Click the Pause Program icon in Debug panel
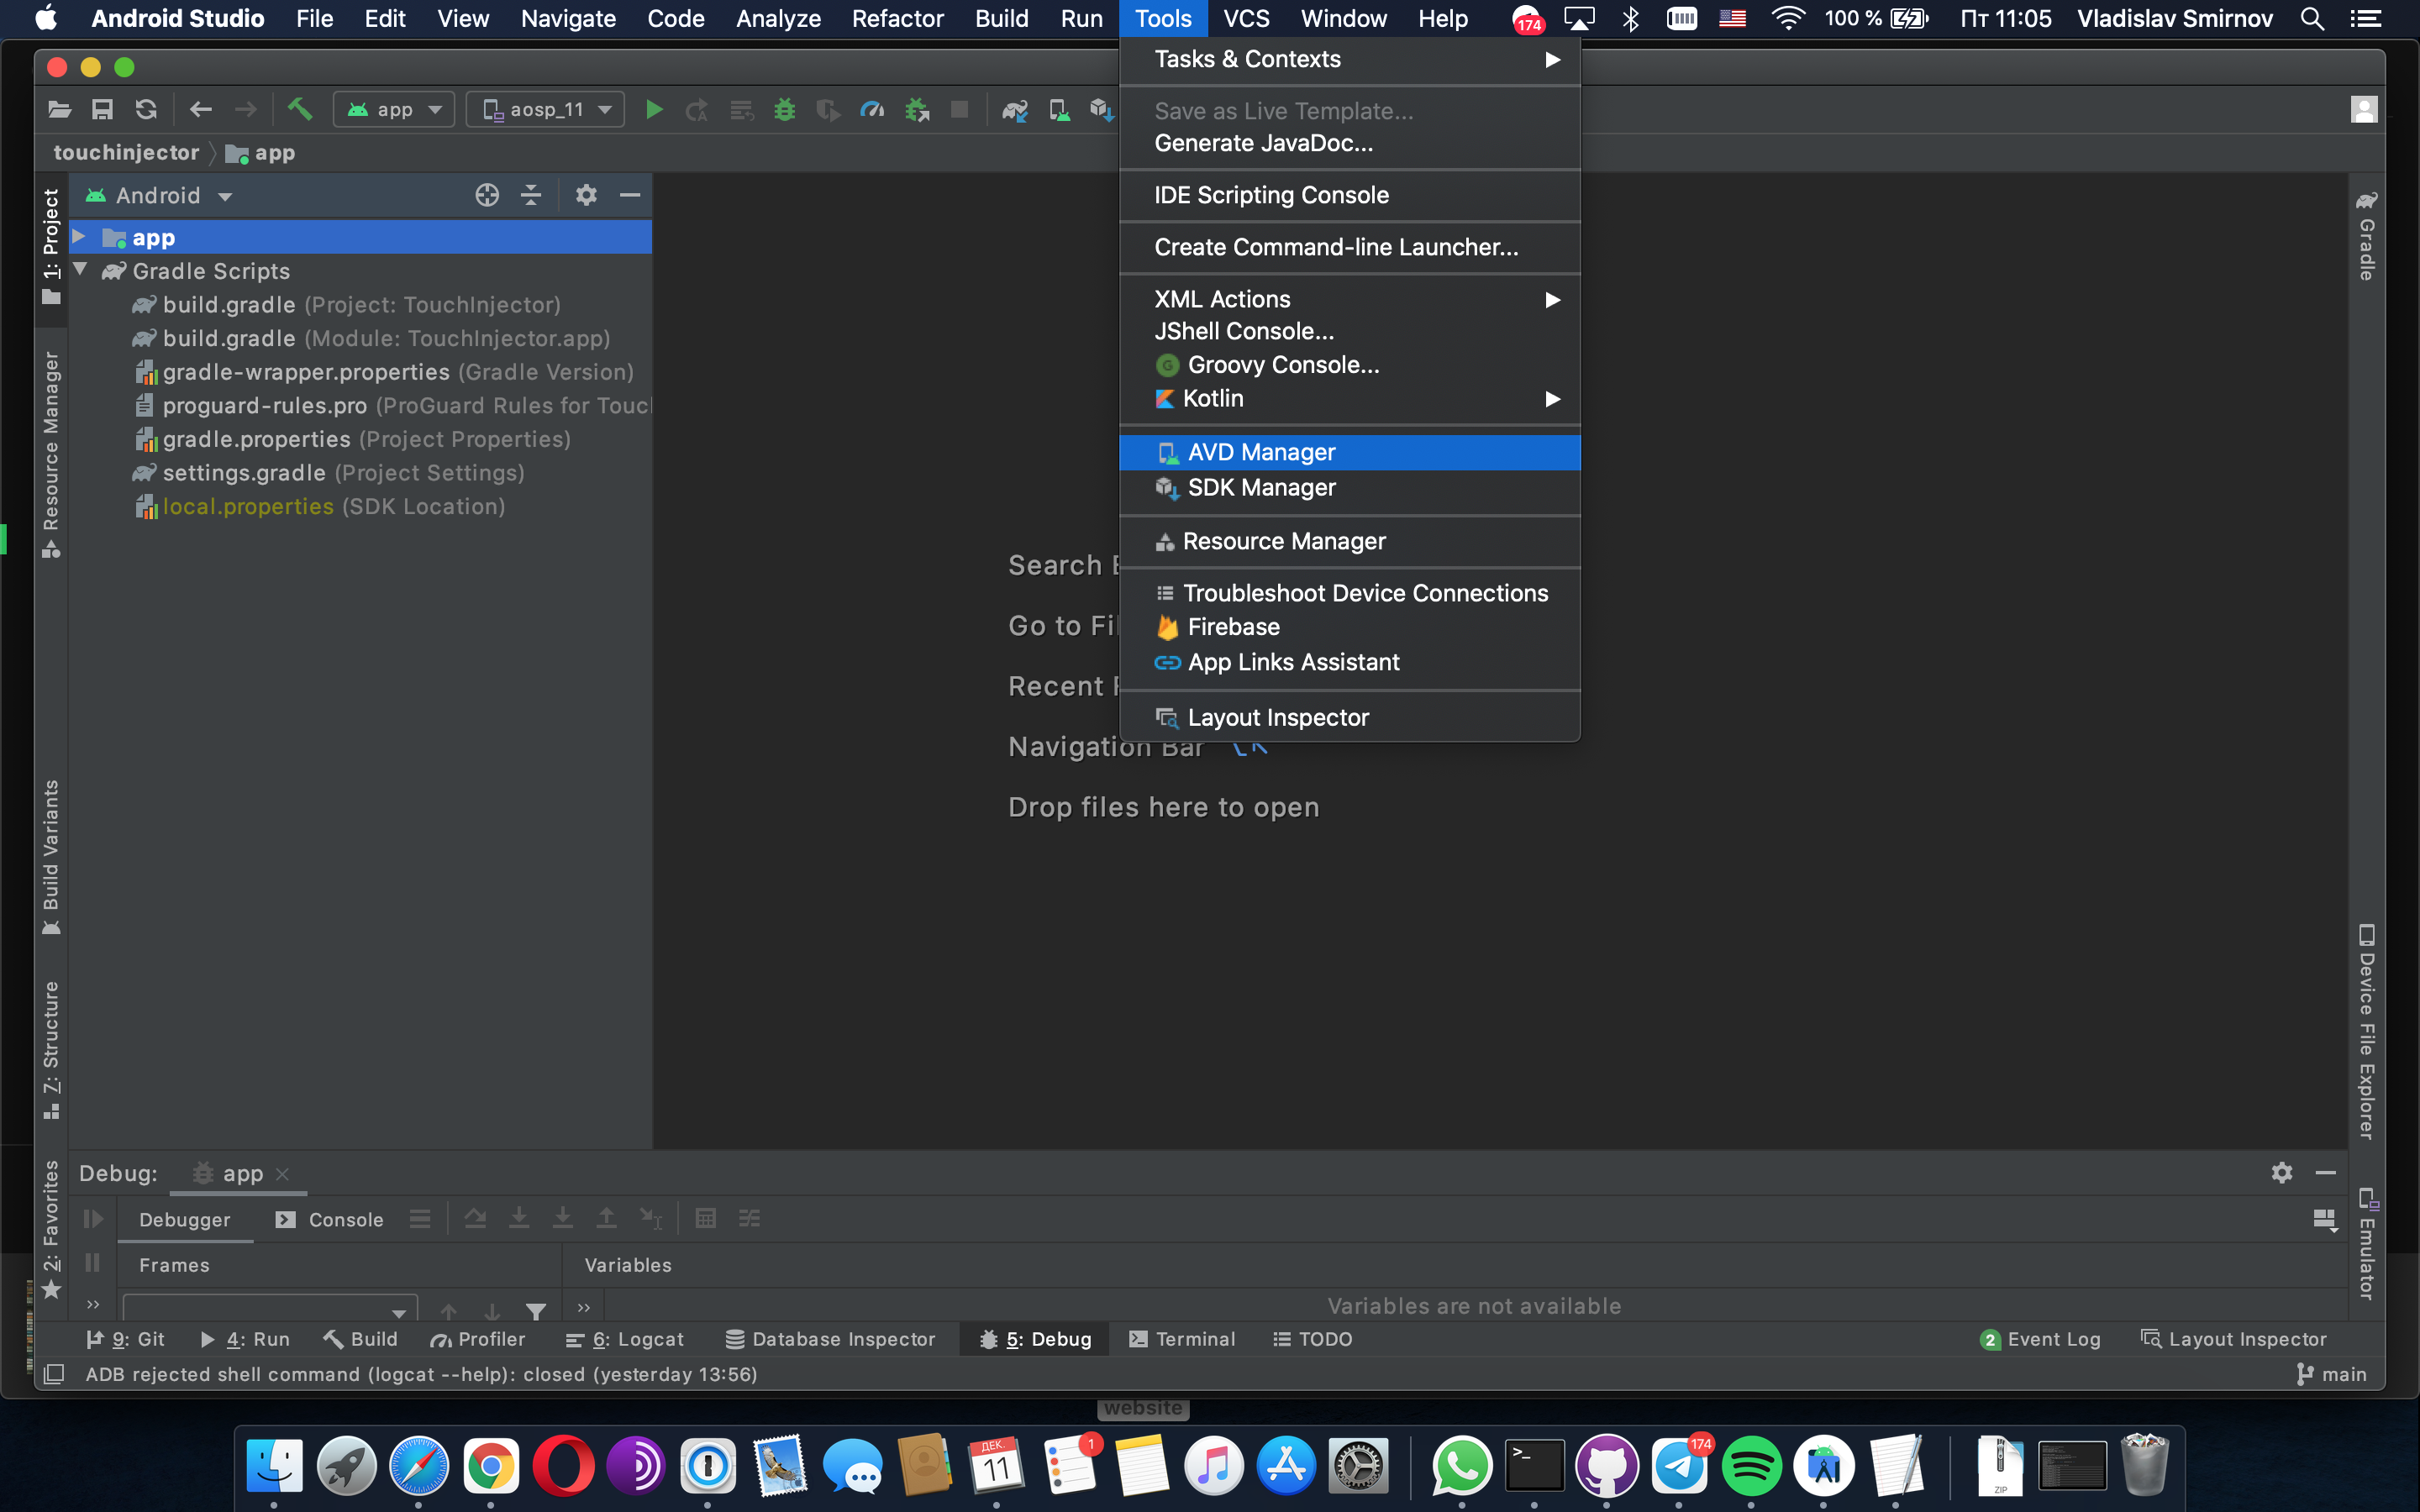2420x1512 pixels. tap(93, 1263)
